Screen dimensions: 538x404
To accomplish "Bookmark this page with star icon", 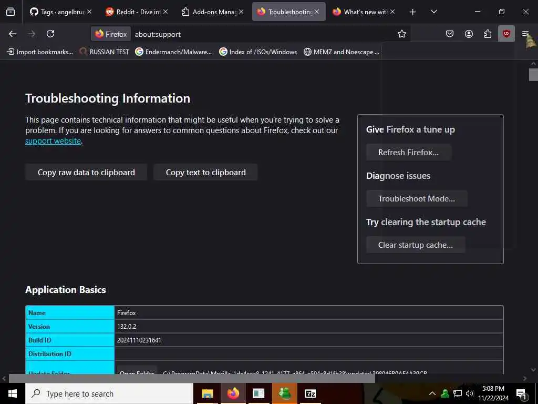I will click(x=402, y=34).
